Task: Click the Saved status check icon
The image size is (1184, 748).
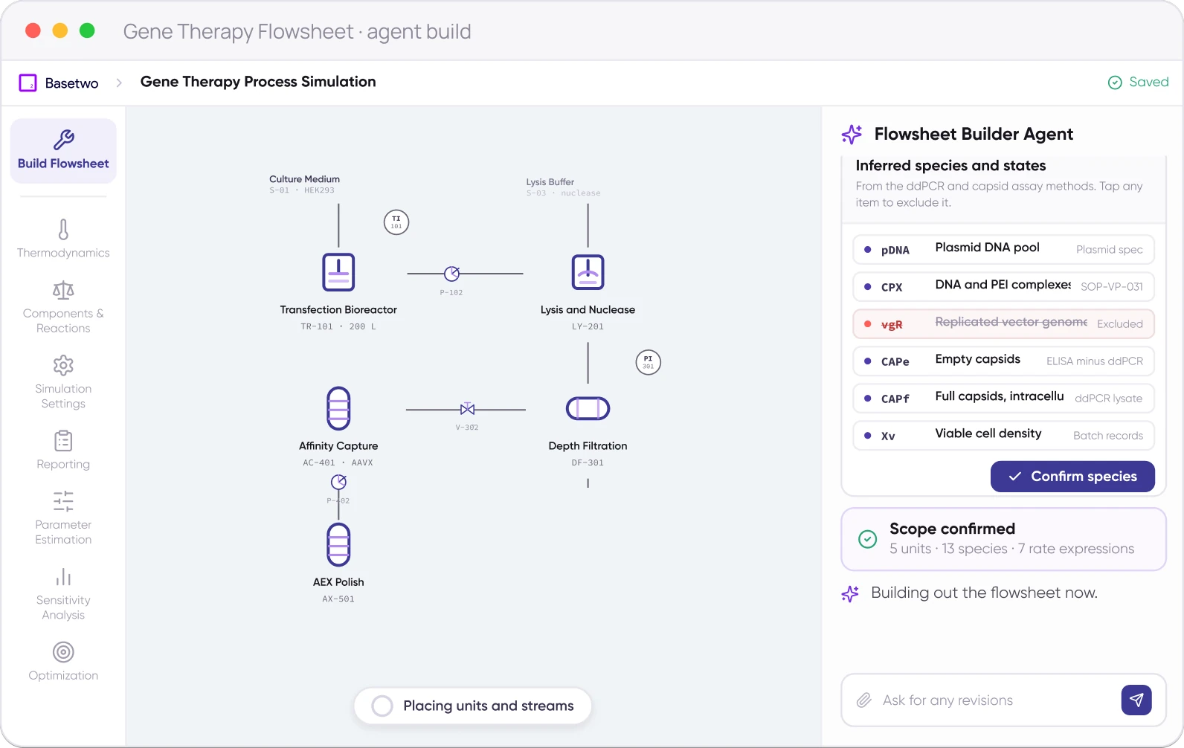Action: 1115,83
